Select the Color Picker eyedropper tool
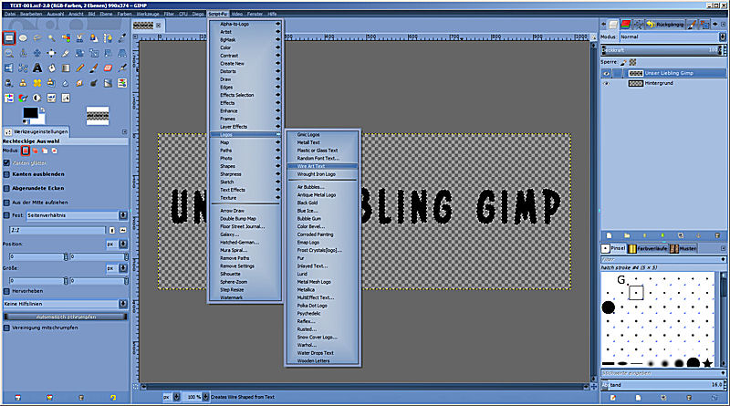Screen dimensions: 730x406 [x=122, y=37]
